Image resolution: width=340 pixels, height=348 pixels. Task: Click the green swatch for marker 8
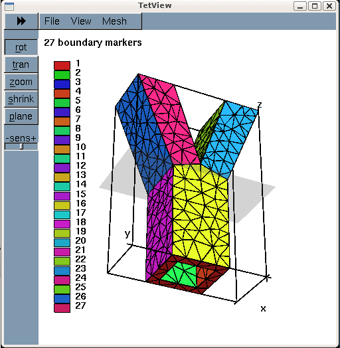62,131
